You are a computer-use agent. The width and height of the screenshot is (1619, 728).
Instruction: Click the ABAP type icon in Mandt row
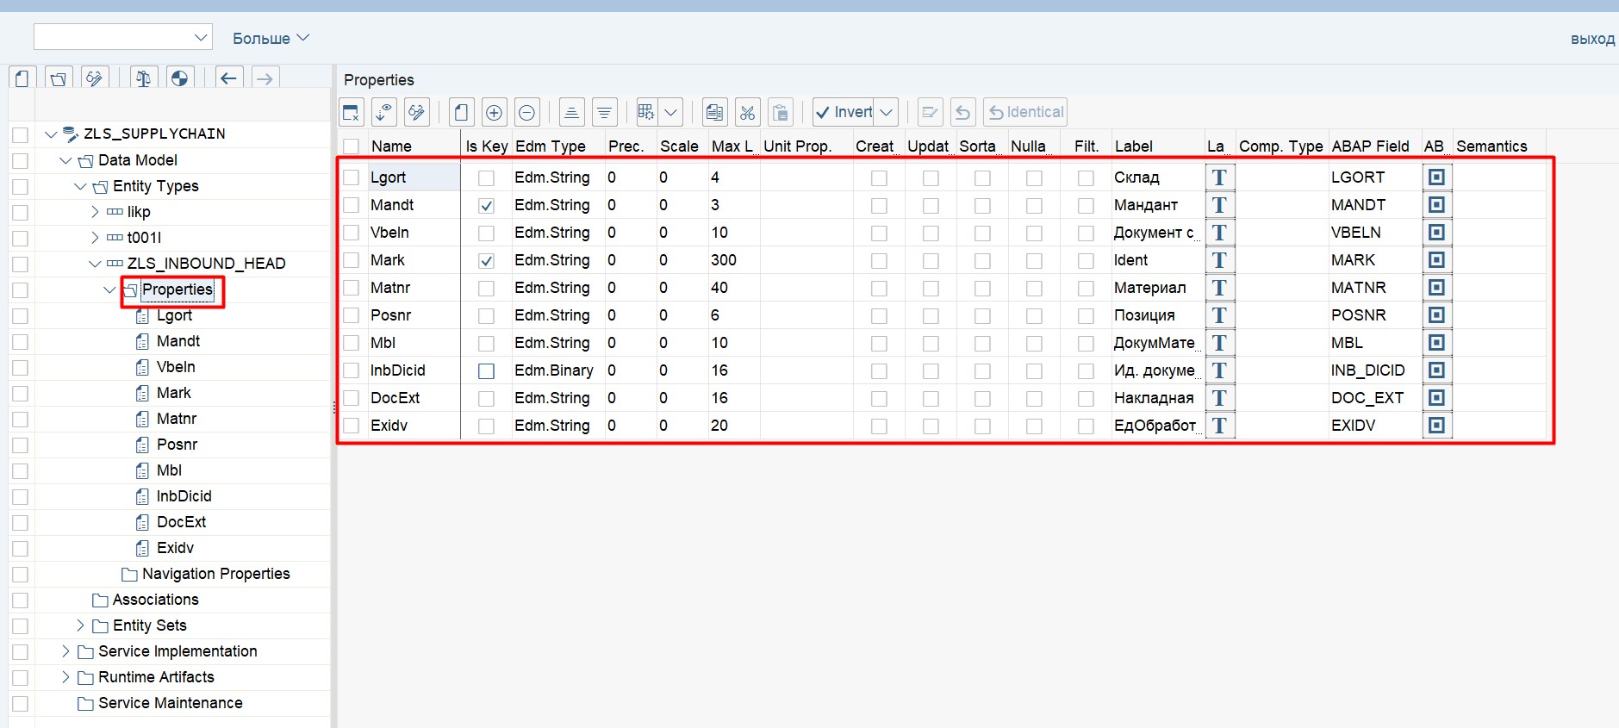coord(1436,205)
